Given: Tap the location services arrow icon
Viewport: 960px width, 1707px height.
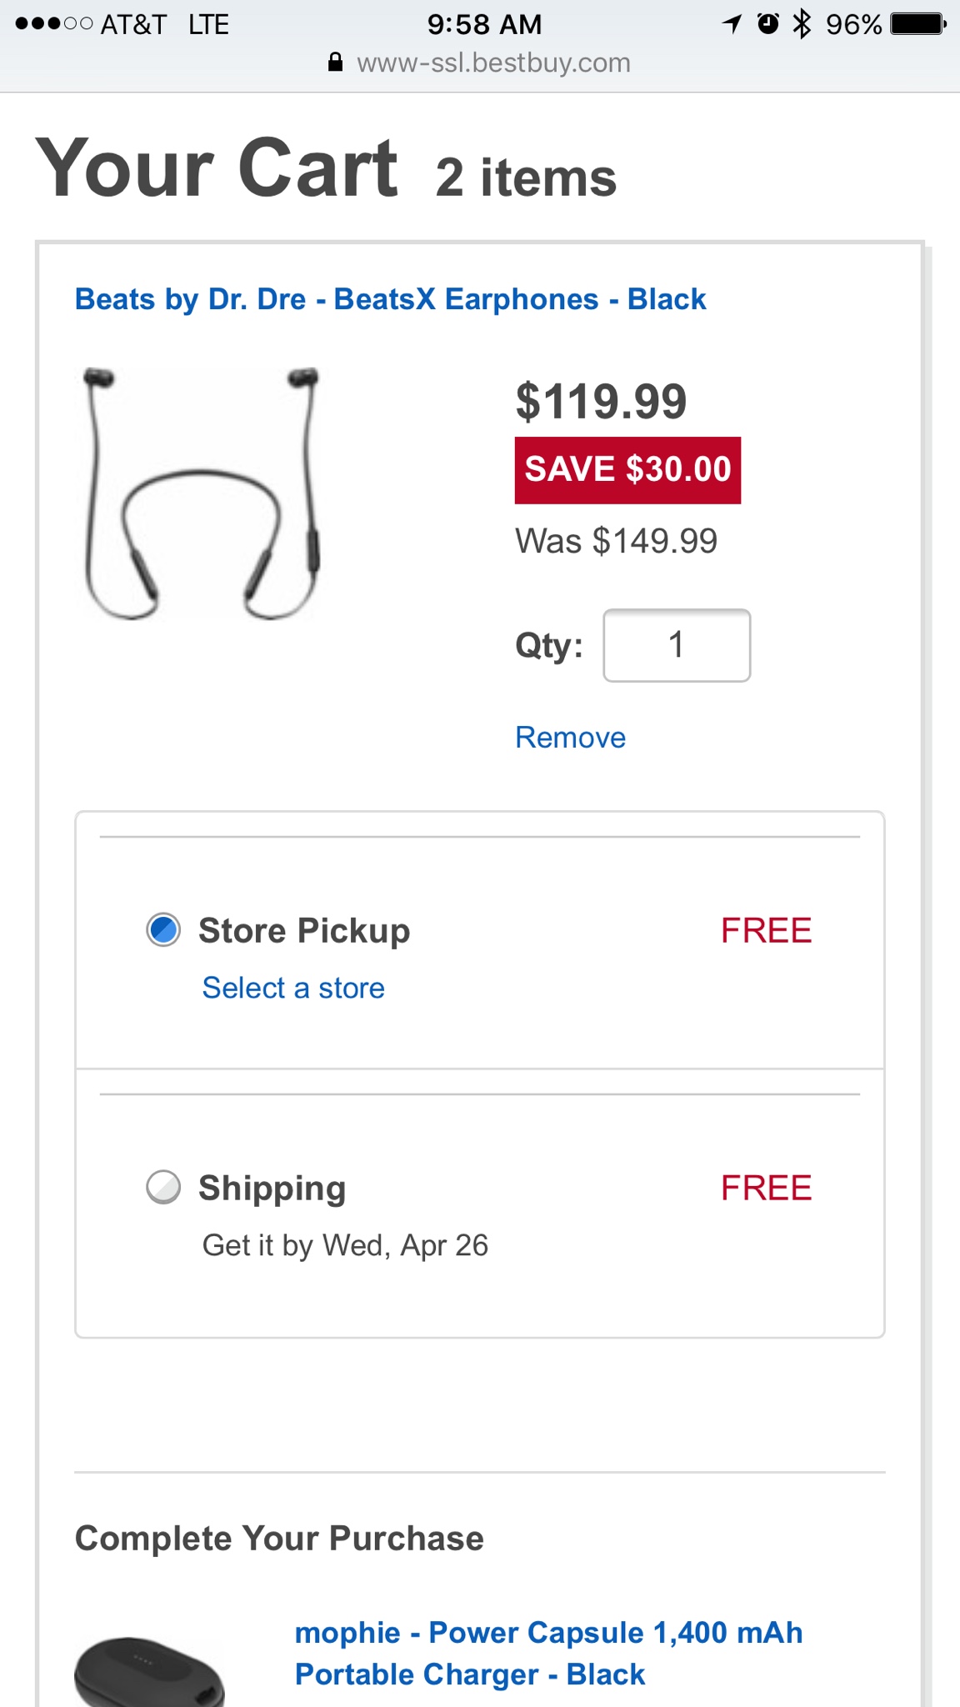Looking at the screenshot, I should (732, 24).
